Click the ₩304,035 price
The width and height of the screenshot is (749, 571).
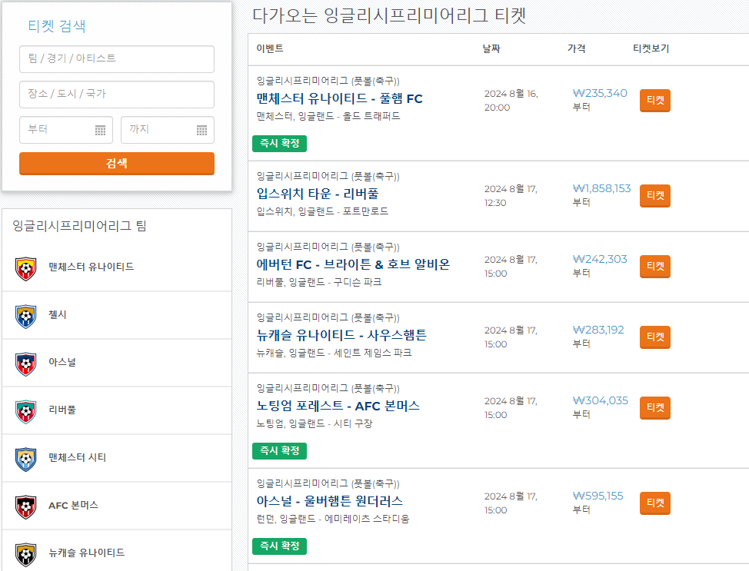[x=601, y=400]
